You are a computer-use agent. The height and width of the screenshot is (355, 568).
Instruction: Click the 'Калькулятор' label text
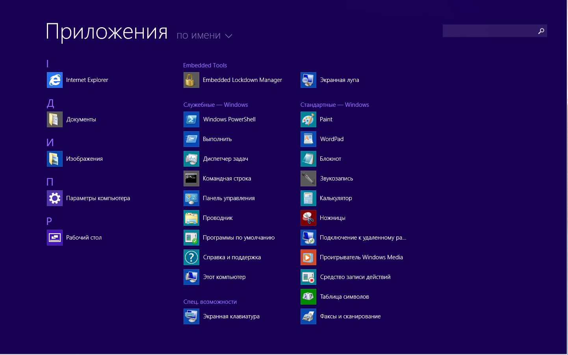pos(336,198)
